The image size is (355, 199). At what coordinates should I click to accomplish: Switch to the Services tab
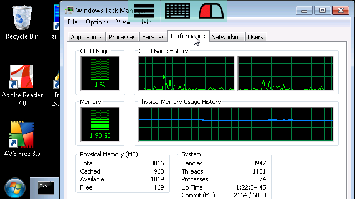(x=153, y=37)
